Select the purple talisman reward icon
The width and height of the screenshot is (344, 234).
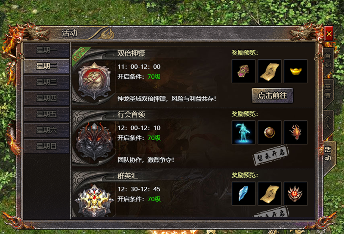click(243, 71)
